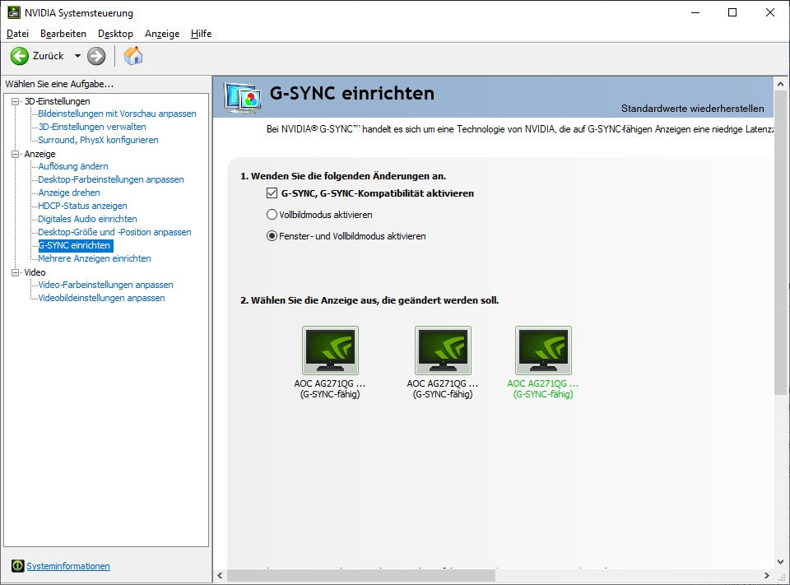The width and height of the screenshot is (790, 585).
Task: Open Bildeinstellungen mit Vorschau anpassen
Action: [x=117, y=114]
